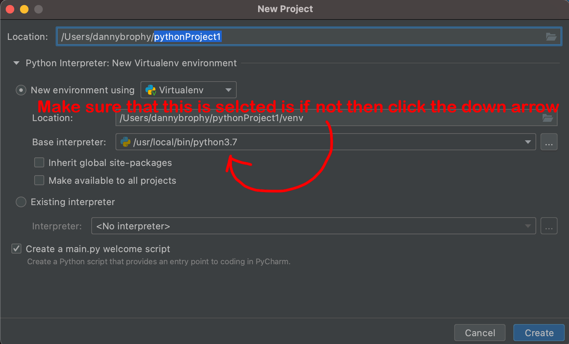
Task: Open the ellipsis browser beside Interpreter field
Action: 549,225
